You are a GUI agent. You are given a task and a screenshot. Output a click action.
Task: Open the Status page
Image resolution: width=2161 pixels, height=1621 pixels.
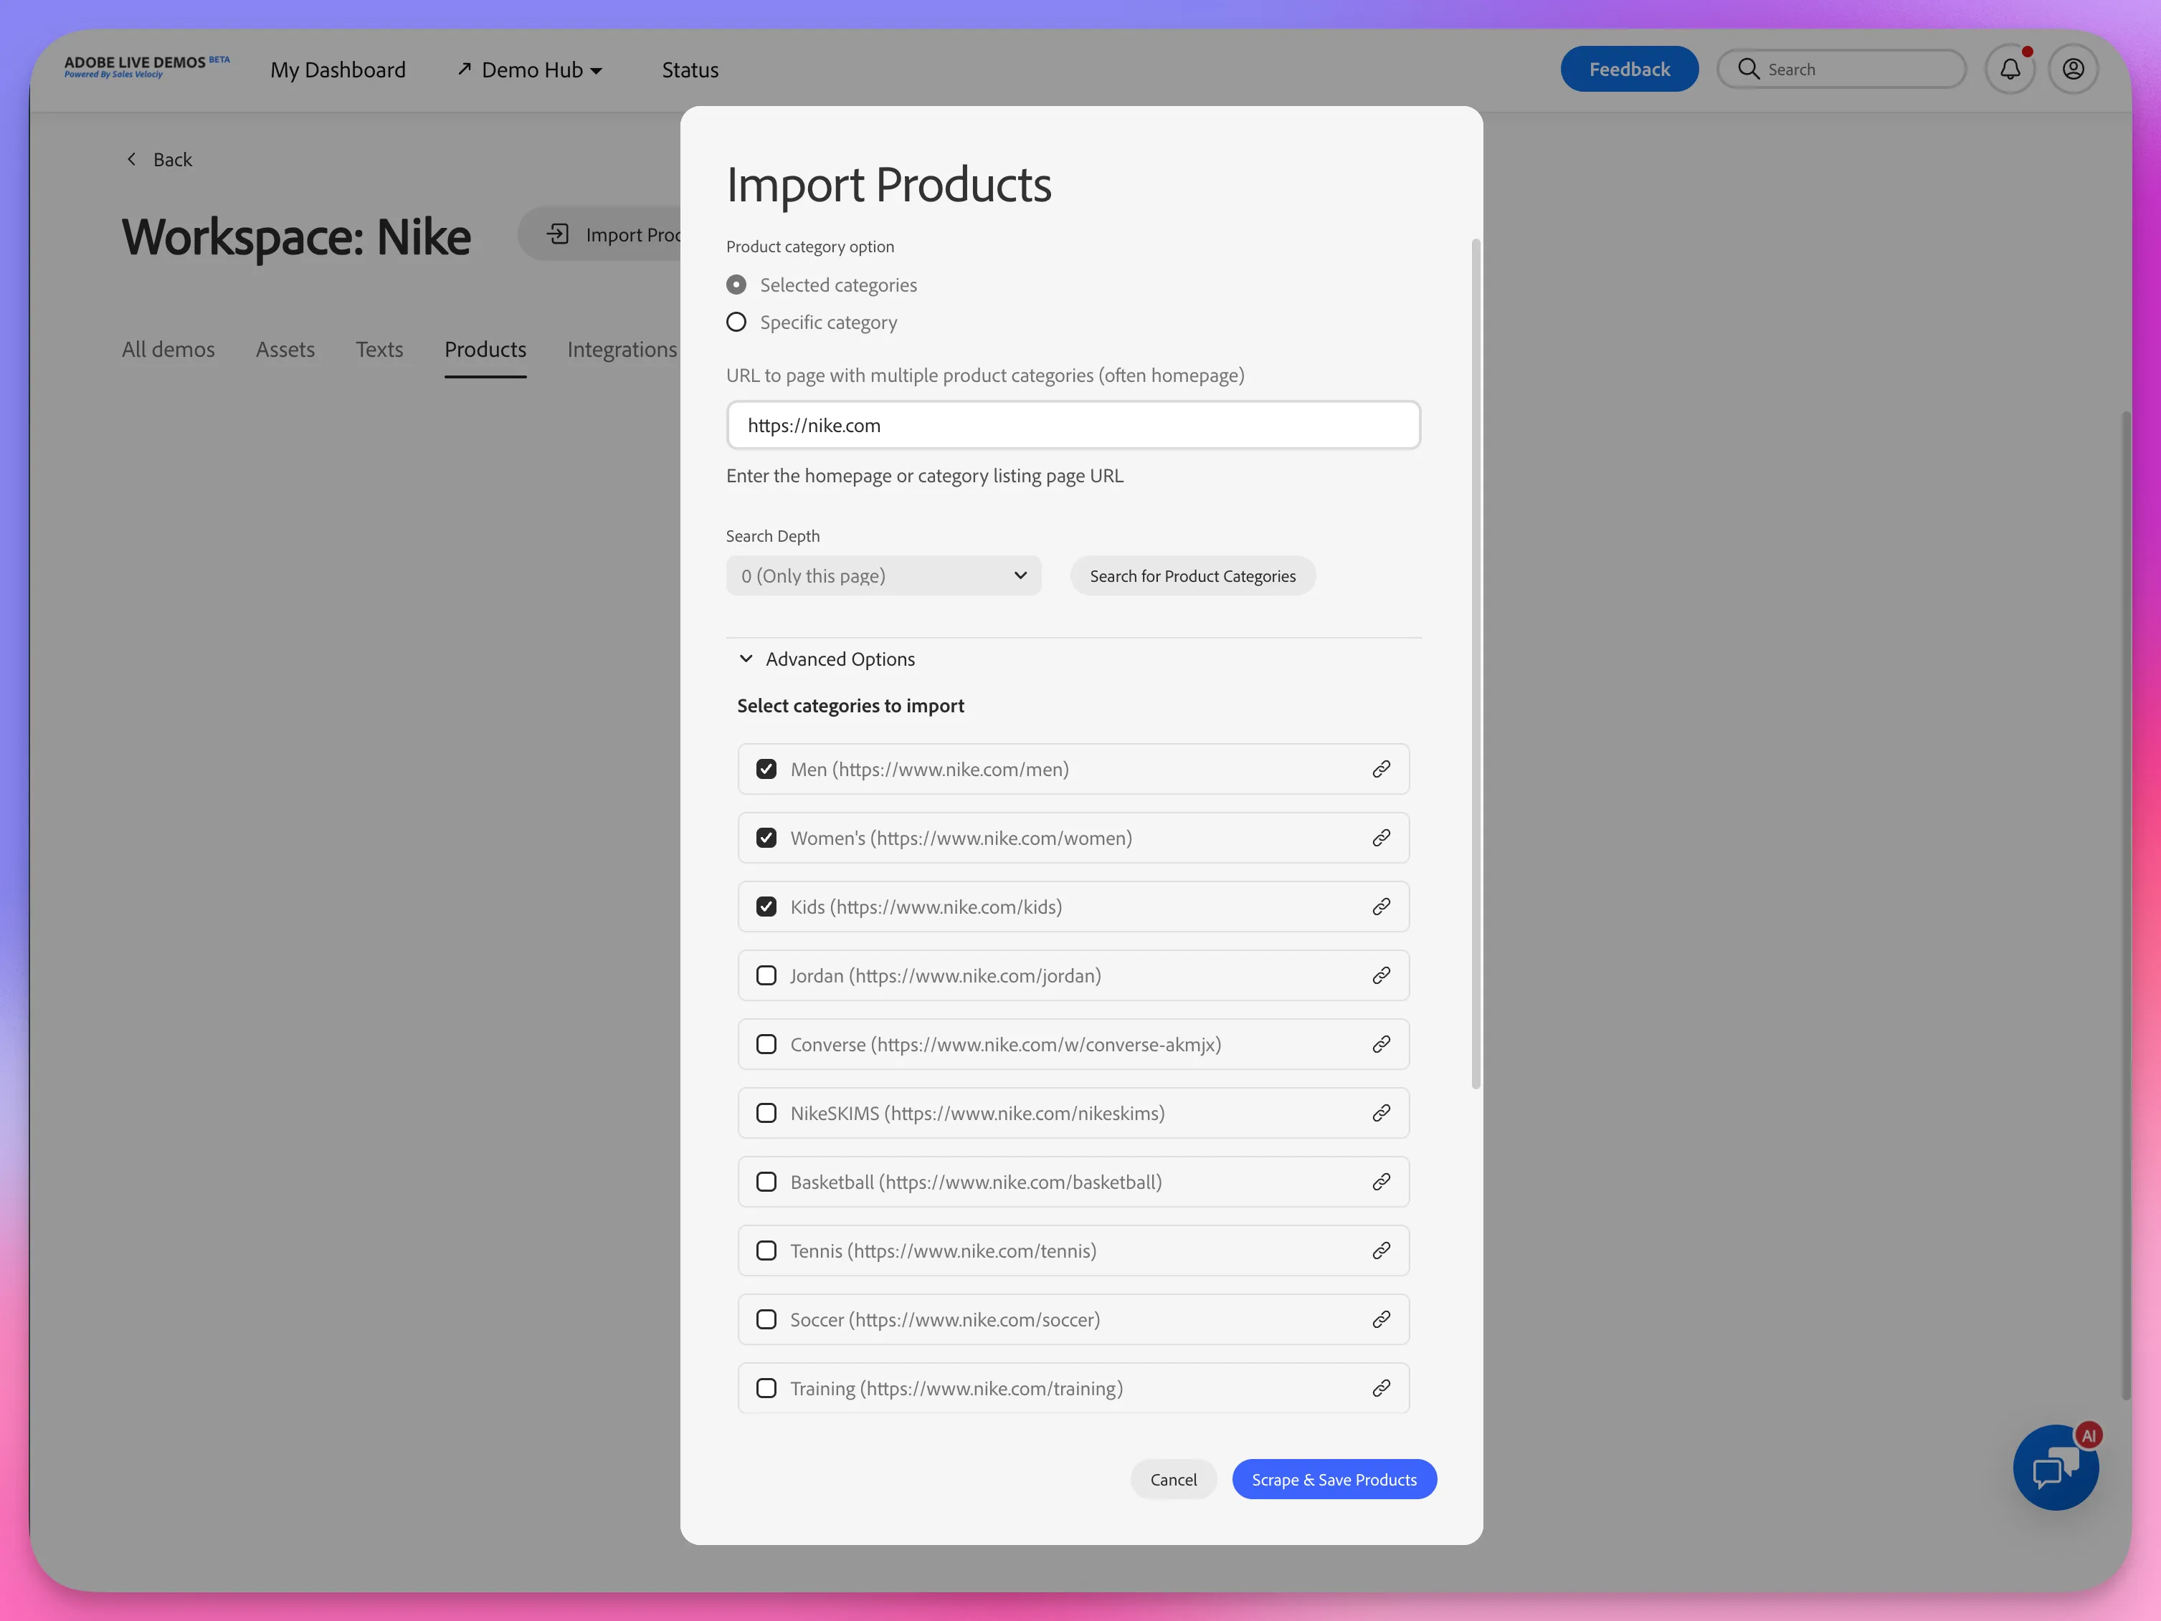coord(690,70)
